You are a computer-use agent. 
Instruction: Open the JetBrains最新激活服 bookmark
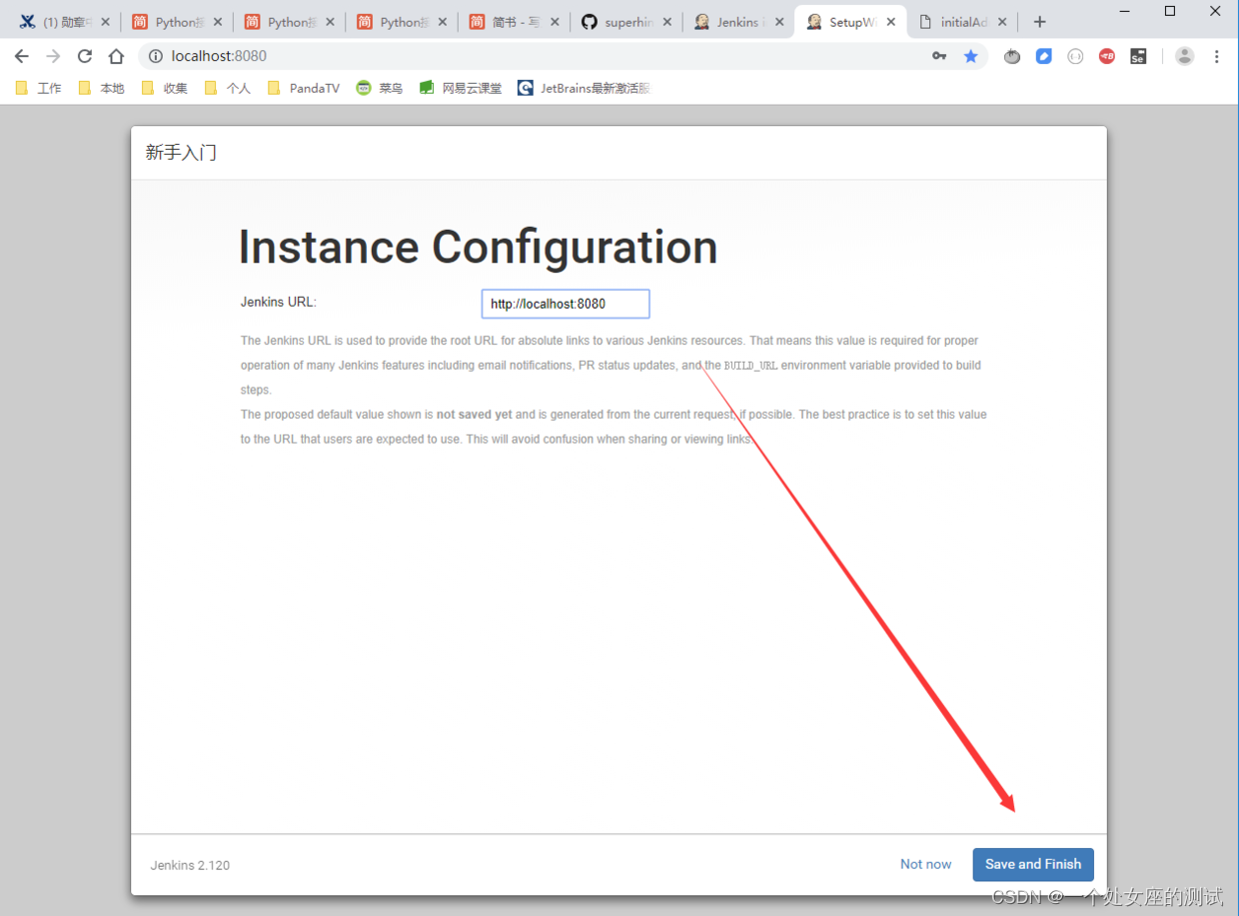click(x=584, y=88)
